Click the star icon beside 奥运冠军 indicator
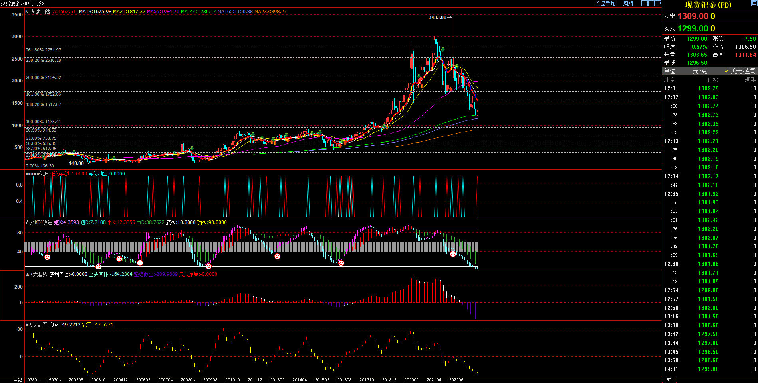The width and height of the screenshot is (758, 383). click(x=27, y=325)
